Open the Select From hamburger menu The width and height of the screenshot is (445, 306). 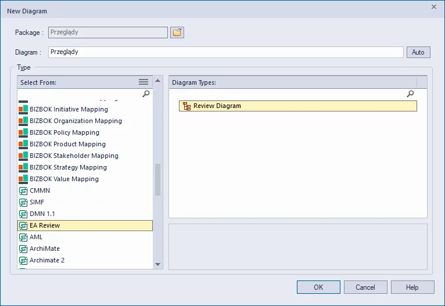(x=143, y=82)
